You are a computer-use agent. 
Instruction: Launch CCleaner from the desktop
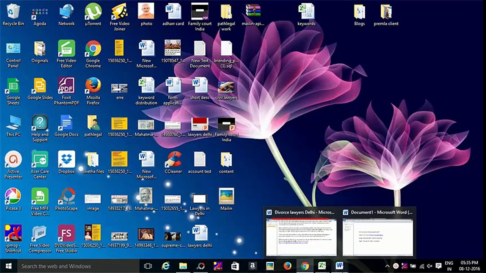pos(173,163)
